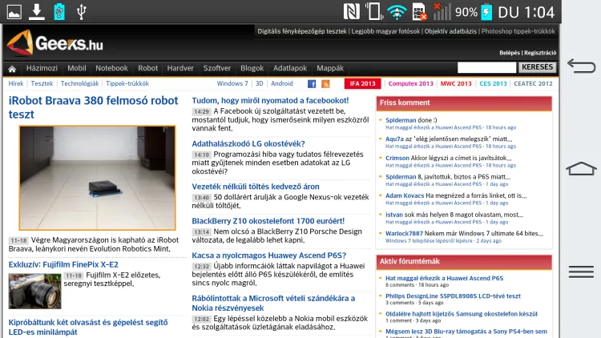
Task: Open the Fujifilm X-E2 camera thumbnail
Action: point(34,292)
